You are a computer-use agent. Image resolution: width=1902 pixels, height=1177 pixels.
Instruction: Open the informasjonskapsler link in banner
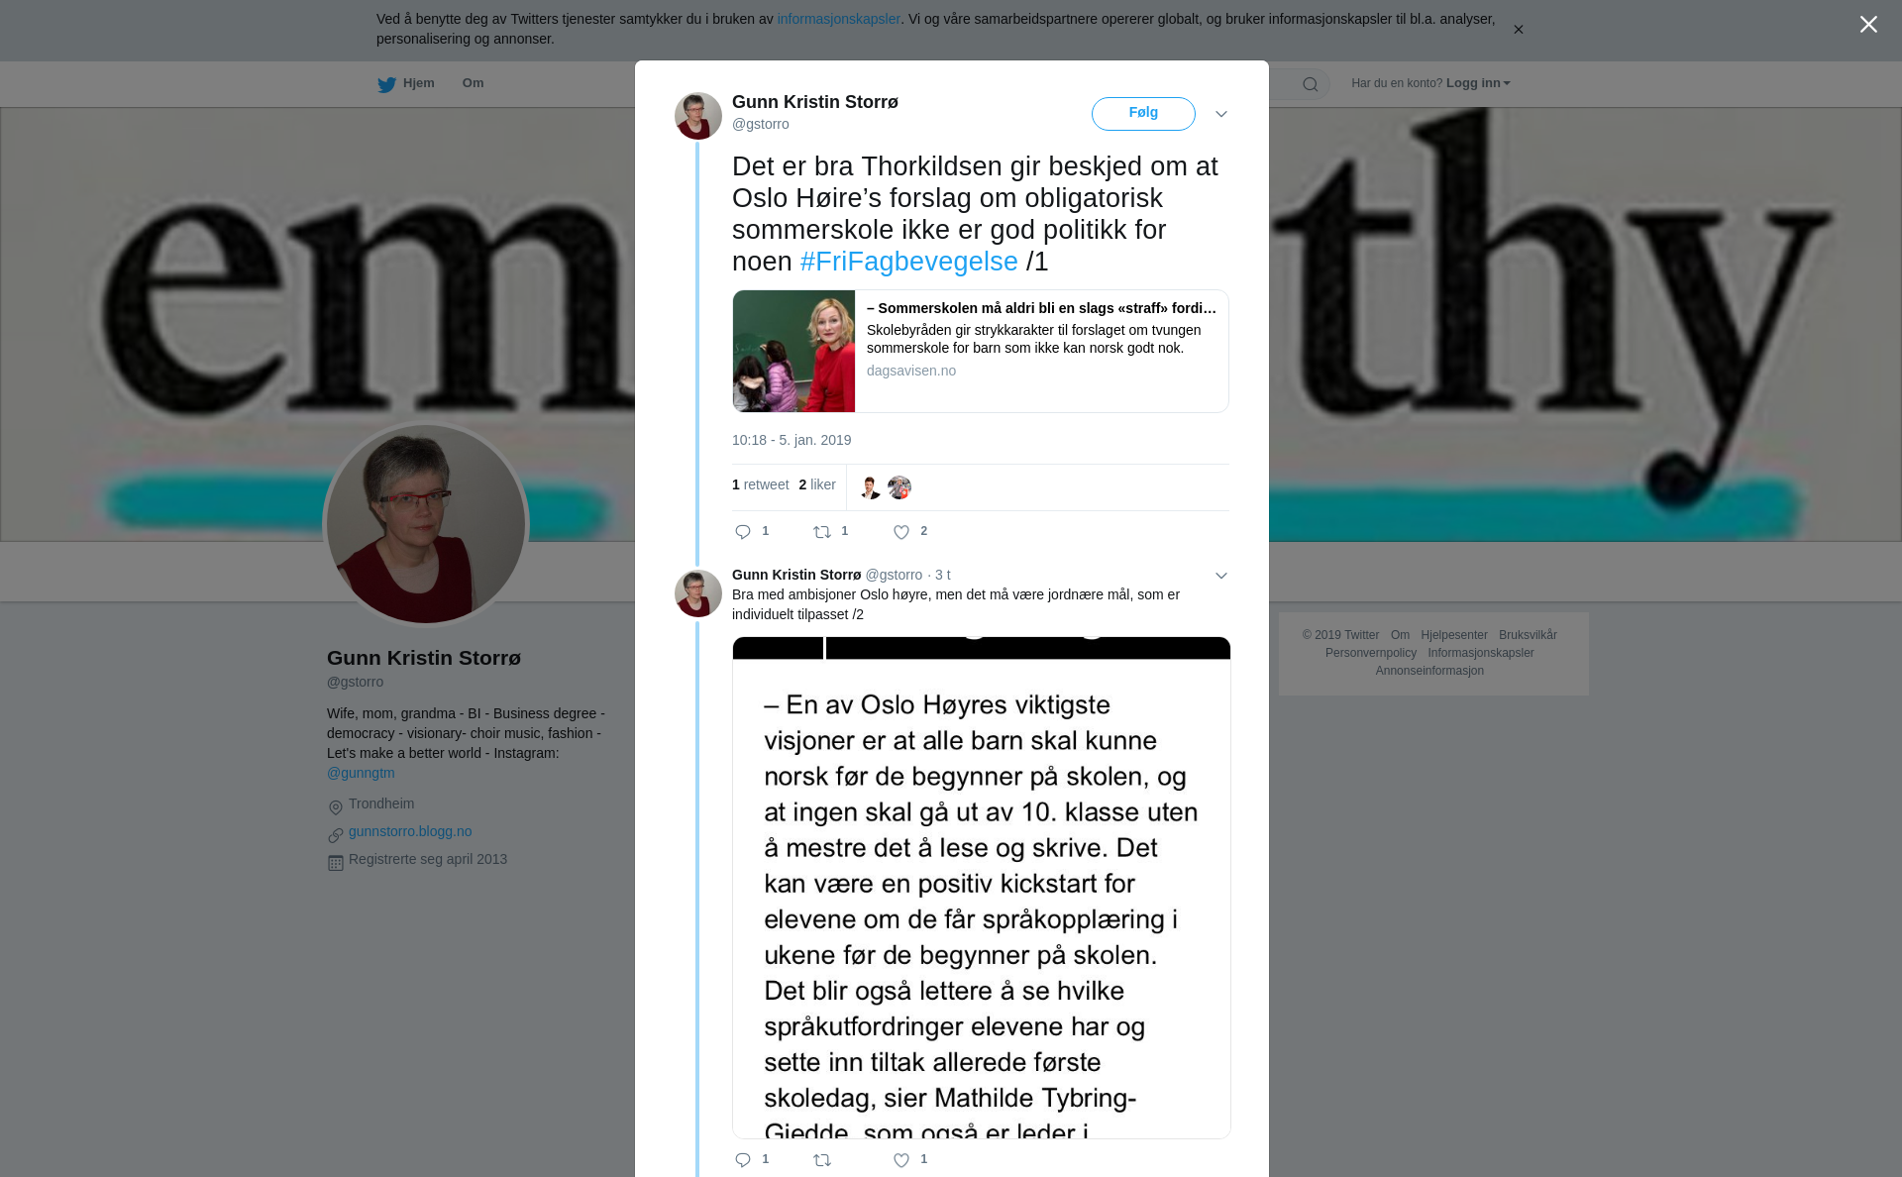click(838, 19)
